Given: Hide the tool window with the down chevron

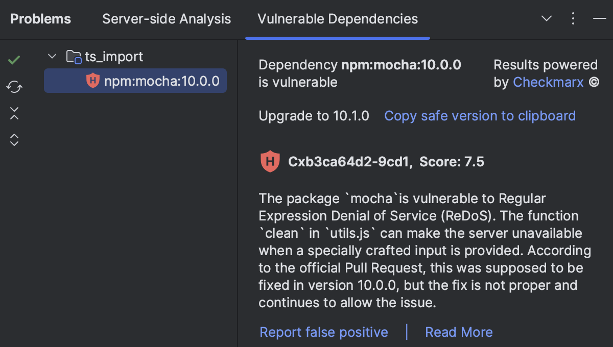Looking at the screenshot, I should point(546,18).
